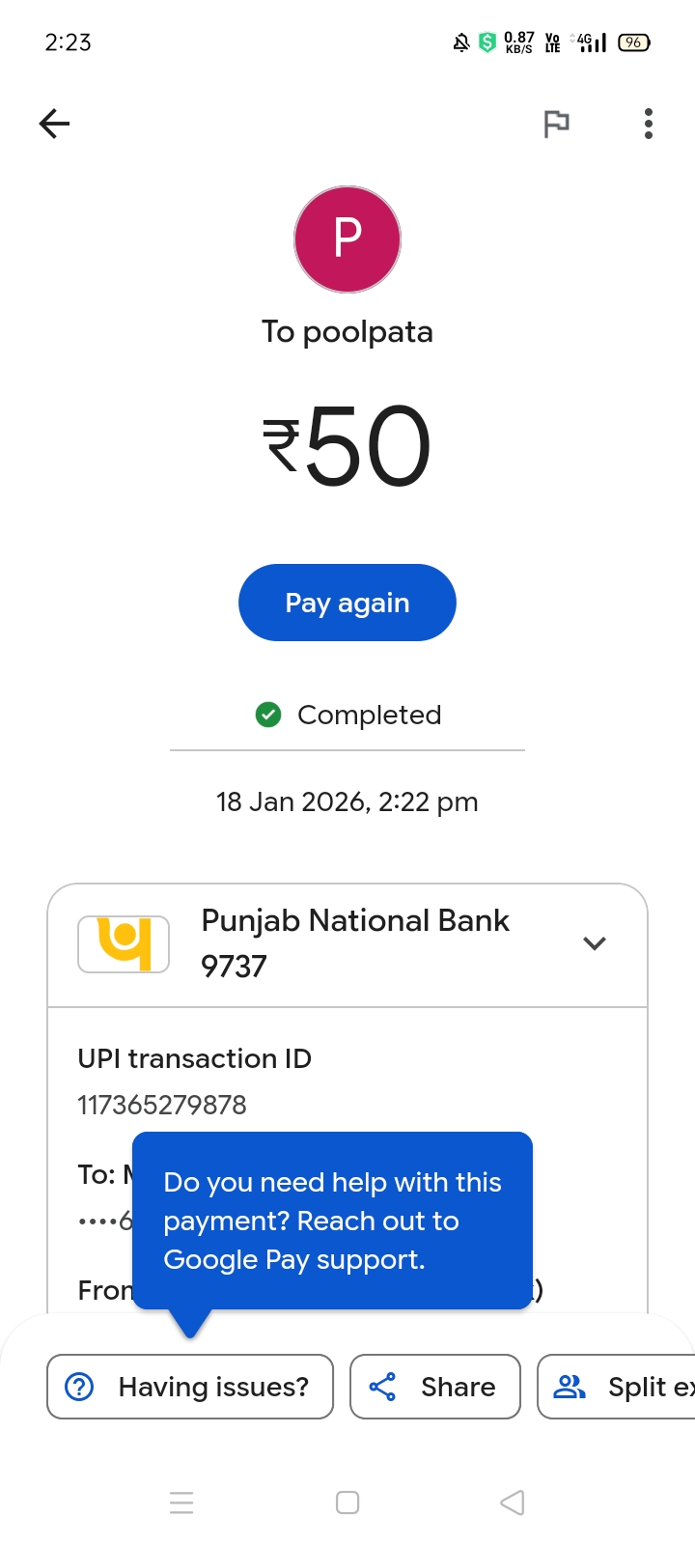
Task: Tap the share nodes icon
Action: [382, 1387]
